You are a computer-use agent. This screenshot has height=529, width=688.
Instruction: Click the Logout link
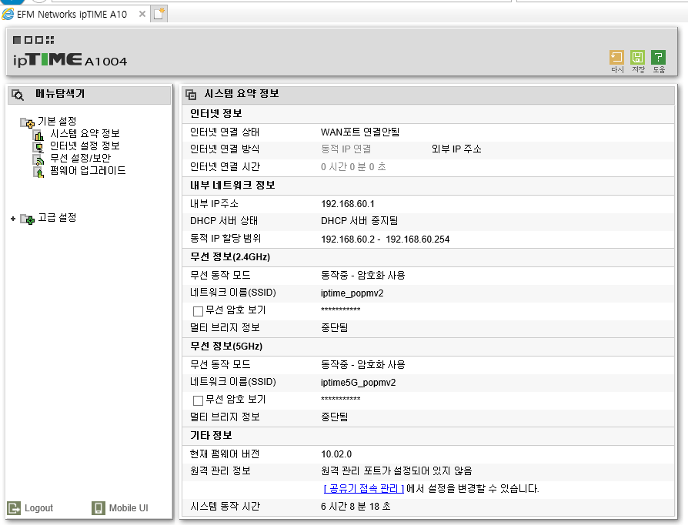tap(38, 508)
